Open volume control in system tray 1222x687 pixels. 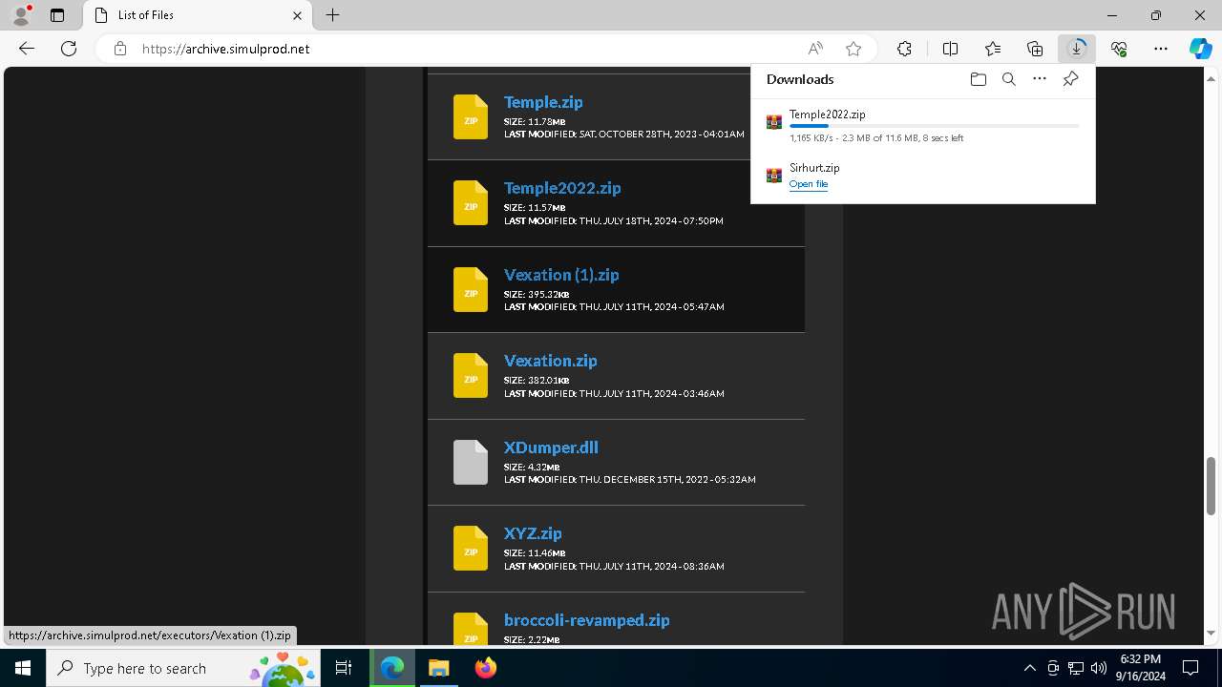click(1098, 668)
